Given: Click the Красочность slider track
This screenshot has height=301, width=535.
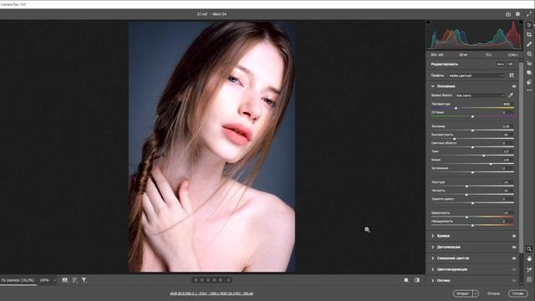Looking at the screenshot, I should [472, 217].
